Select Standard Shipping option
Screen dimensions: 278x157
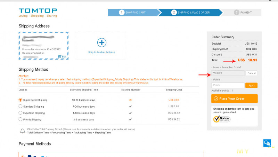pos(21,107)
